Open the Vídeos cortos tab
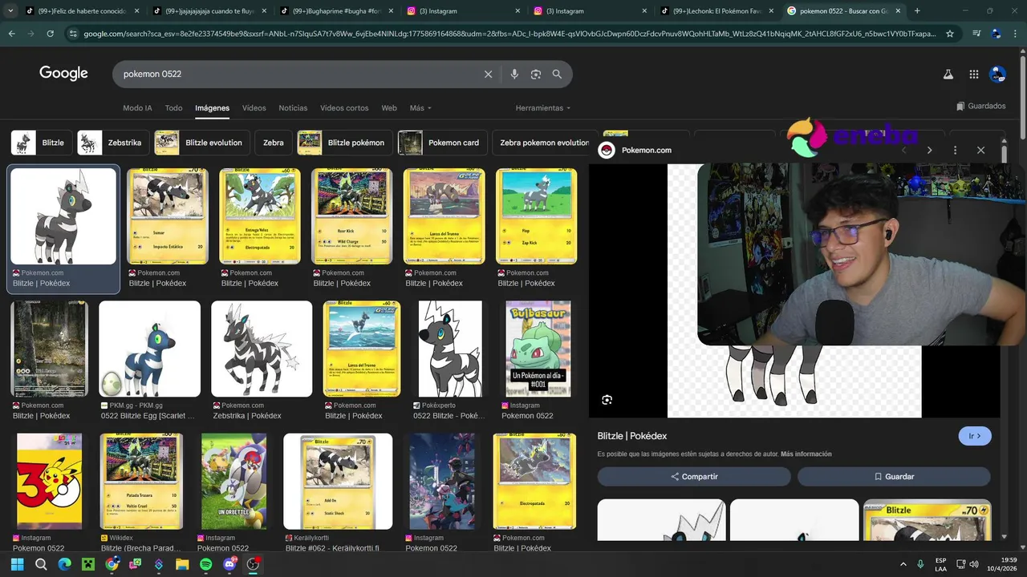 tap(344, 108)
